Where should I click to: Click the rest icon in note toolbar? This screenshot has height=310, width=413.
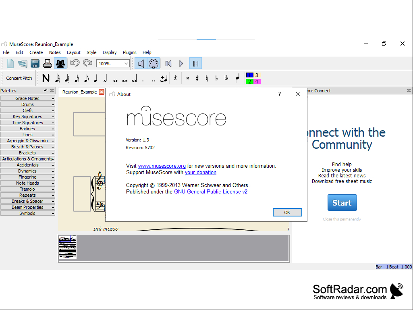[x=175, y=78]
